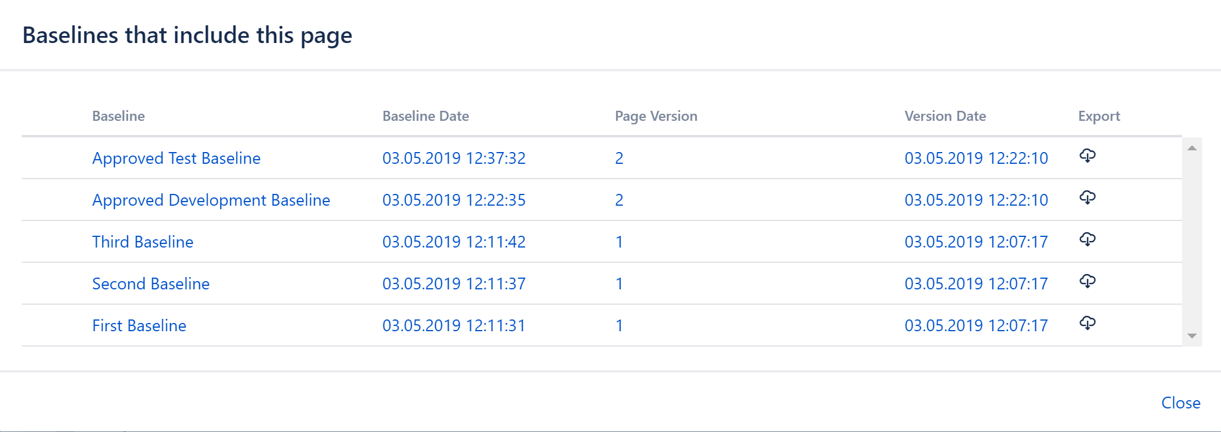Export the Third Baseline row
This screenshot has height=432, width=1221.
coord(1087,240)
